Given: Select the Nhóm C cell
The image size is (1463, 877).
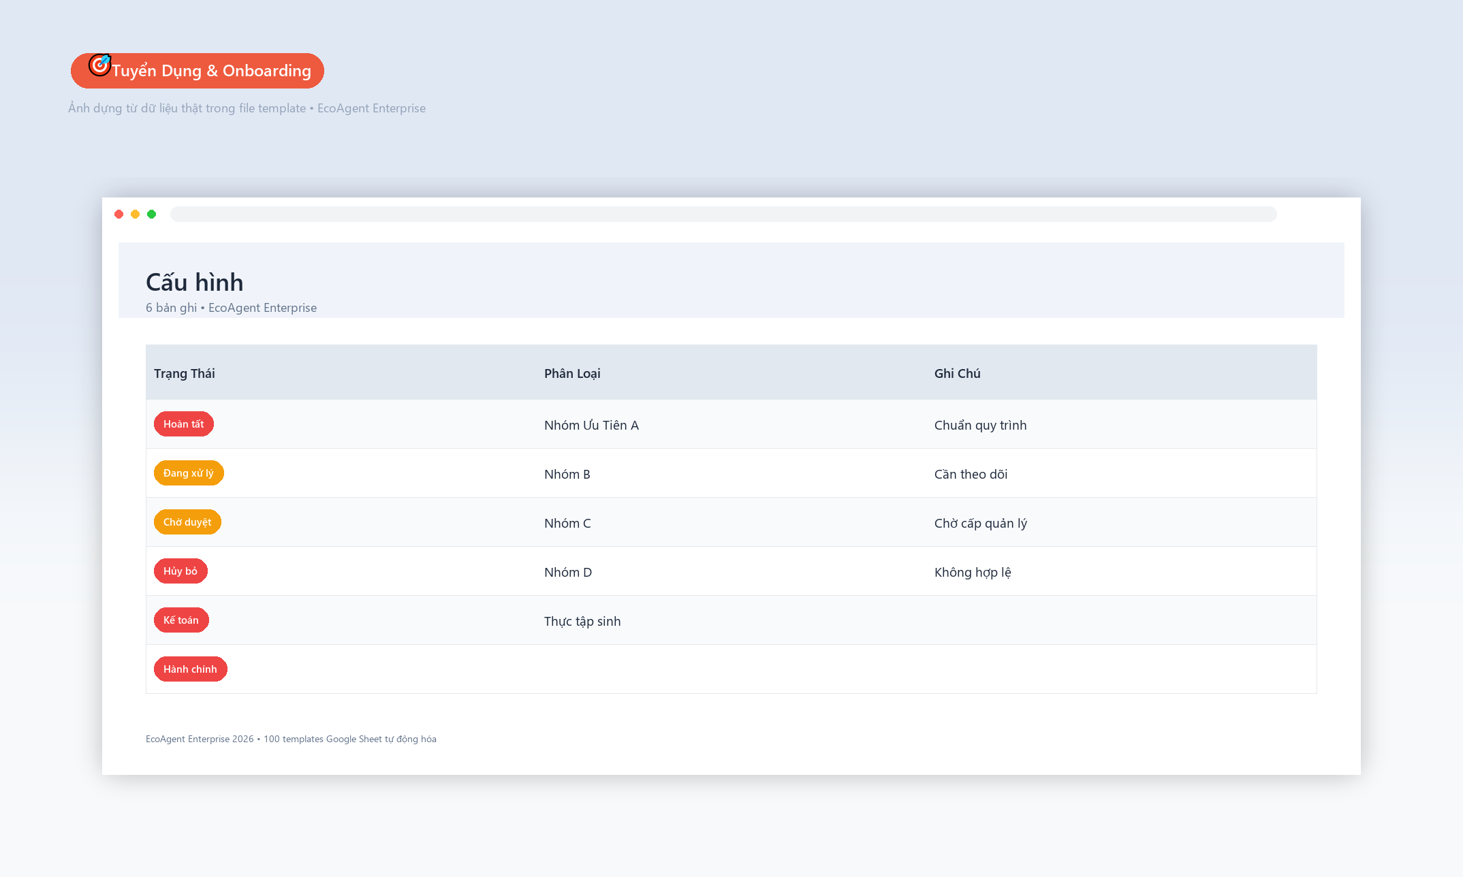Looking at the screenshot, I should [x=567, y=524].
